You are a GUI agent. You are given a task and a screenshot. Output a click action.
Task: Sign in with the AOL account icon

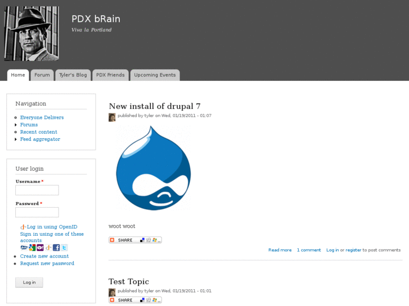click(24, 248)
